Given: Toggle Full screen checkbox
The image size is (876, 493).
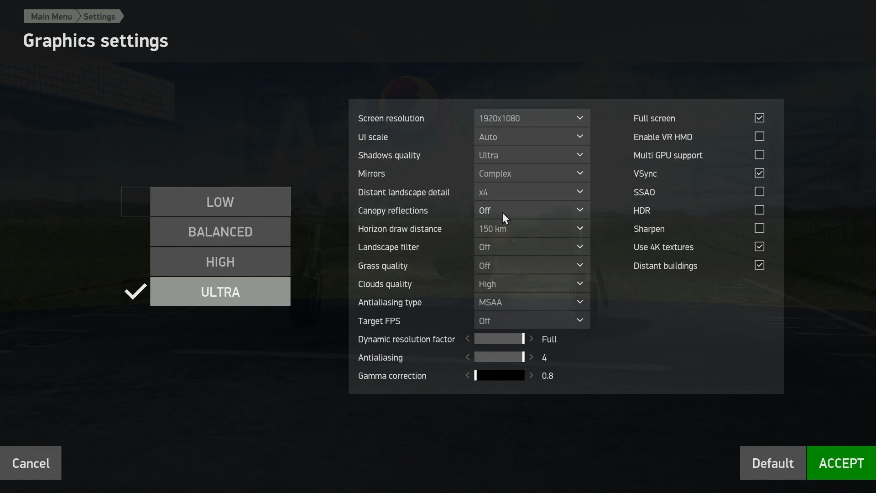Looking at the screenshot, I should [x=759, y=118].
